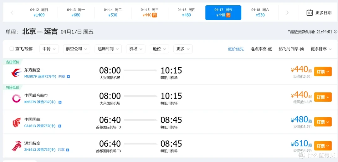This screenshot has height=162, width=338.
Task: Click the play icon beside MU8079 共享
Action: [x=68, y=77]
